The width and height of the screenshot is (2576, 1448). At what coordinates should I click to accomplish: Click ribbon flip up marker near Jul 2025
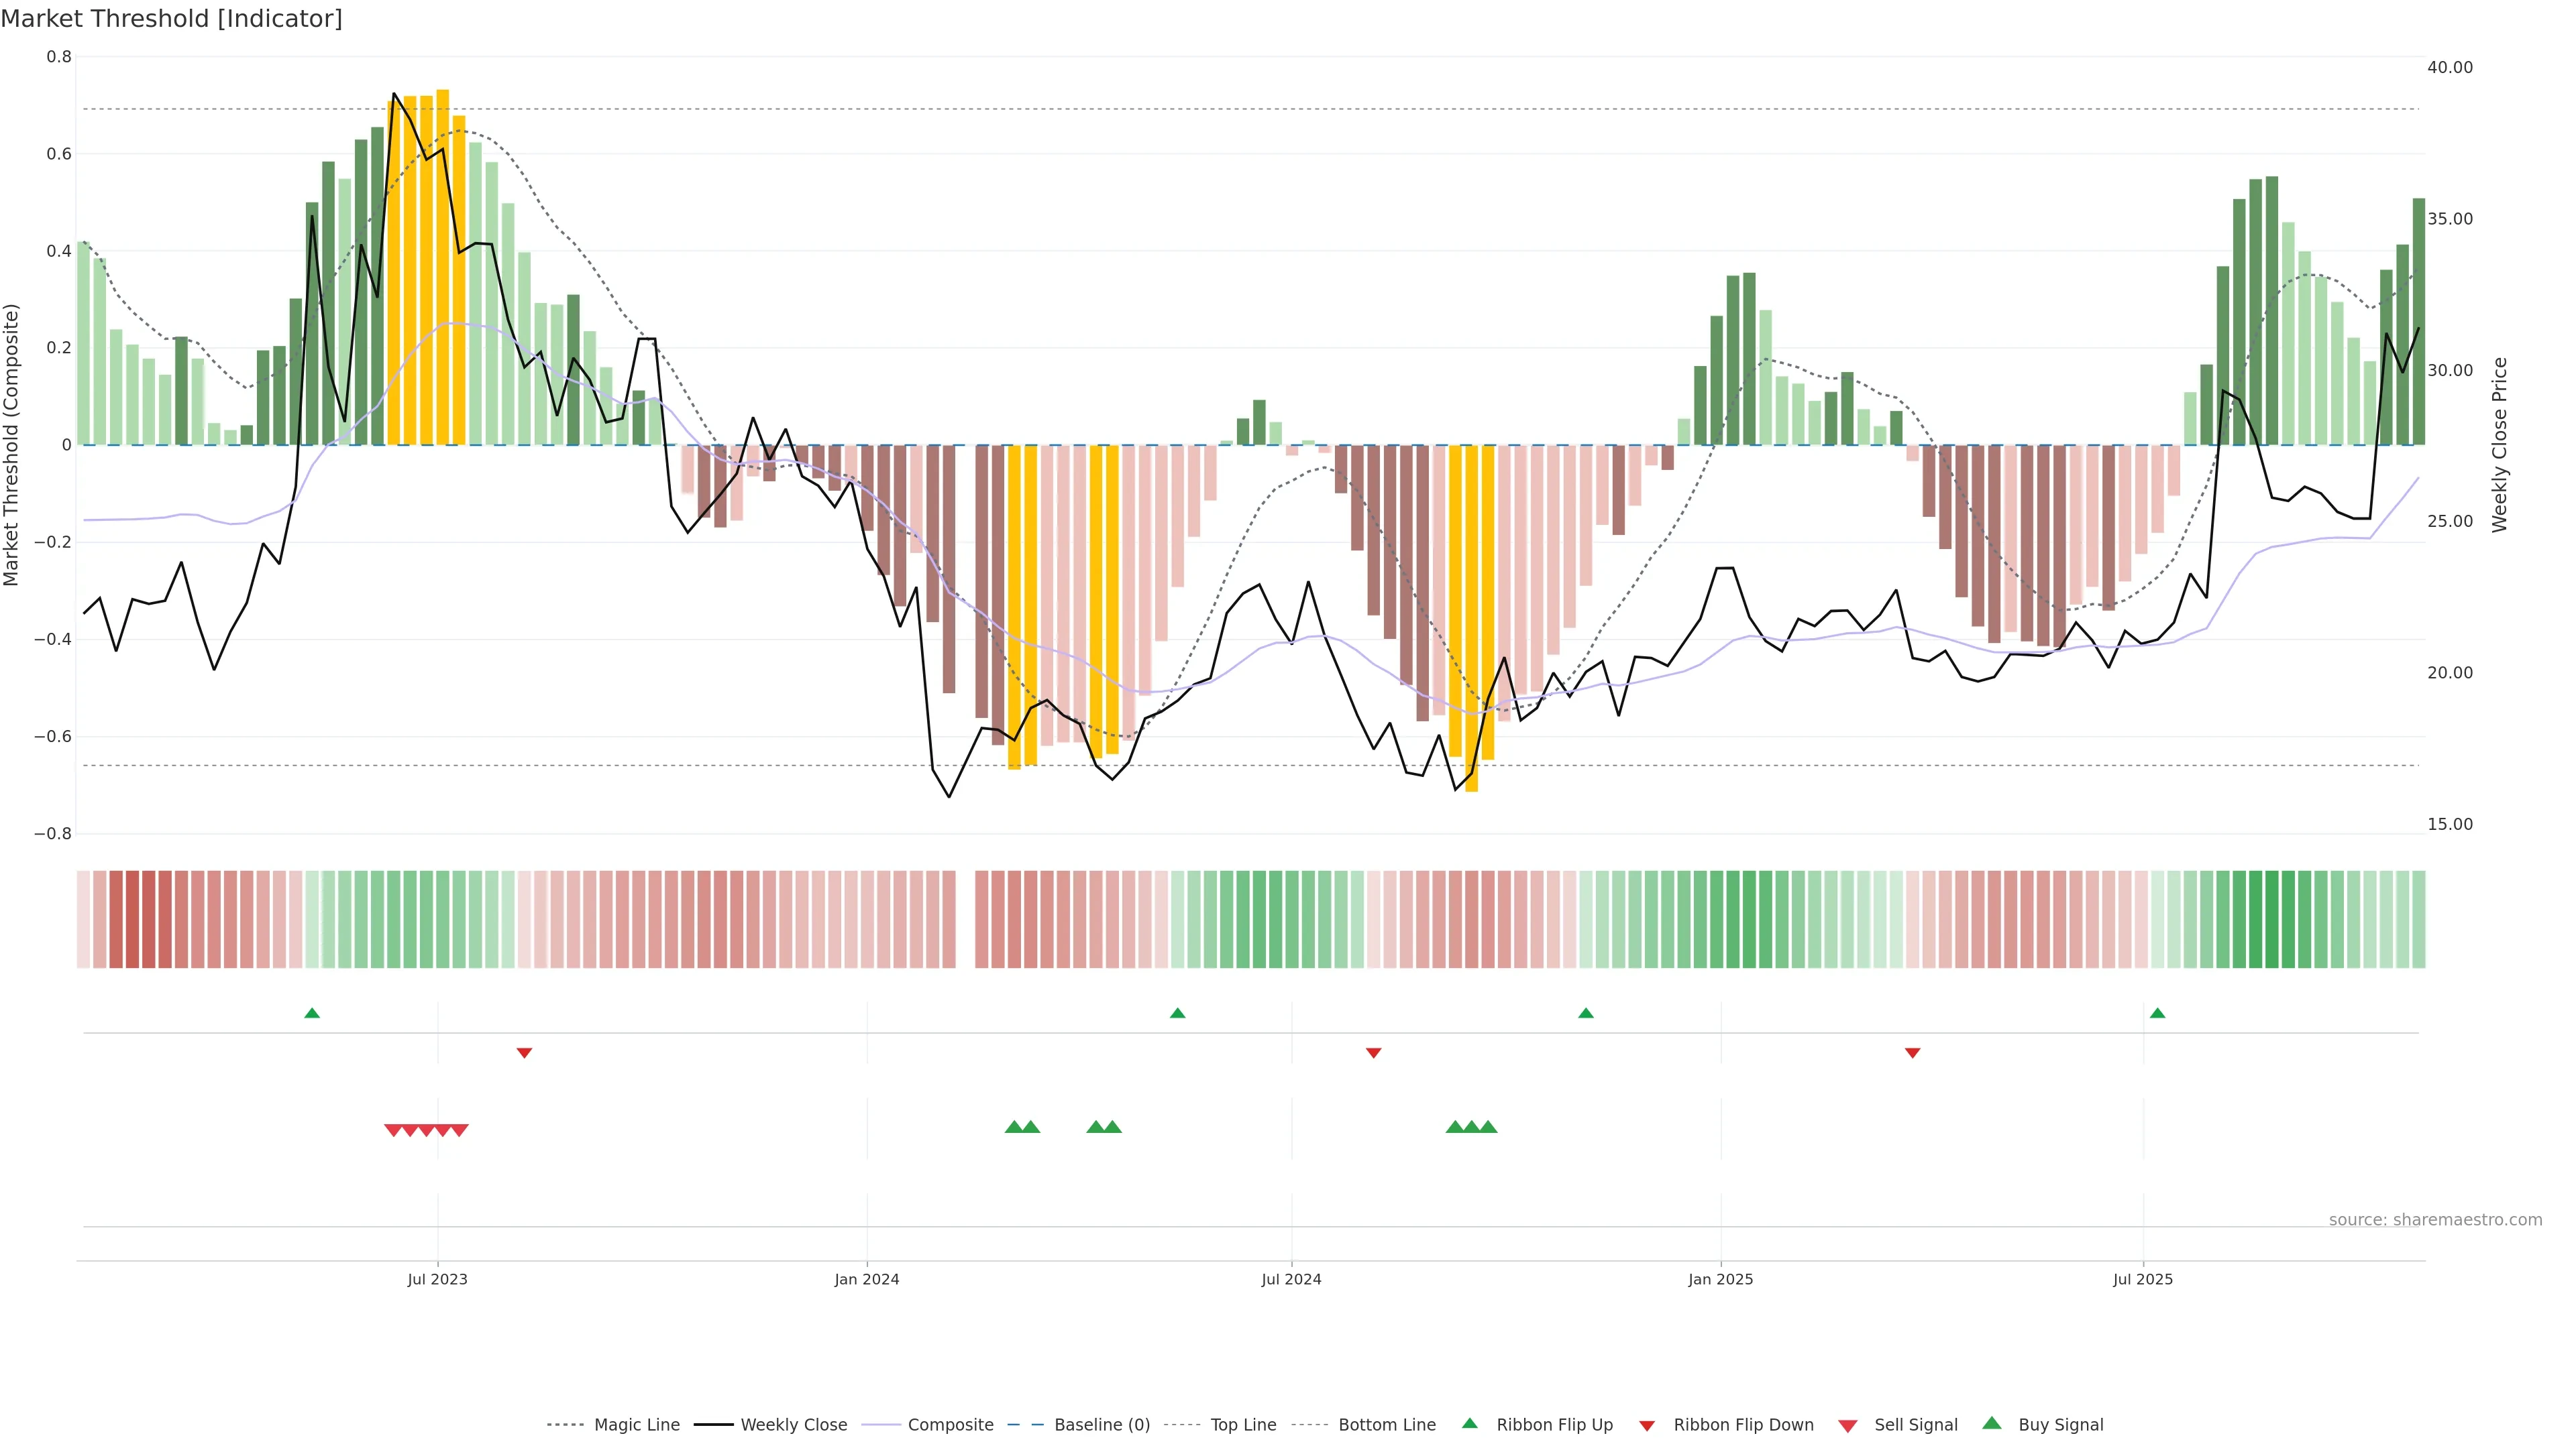coord(2157,1014)
